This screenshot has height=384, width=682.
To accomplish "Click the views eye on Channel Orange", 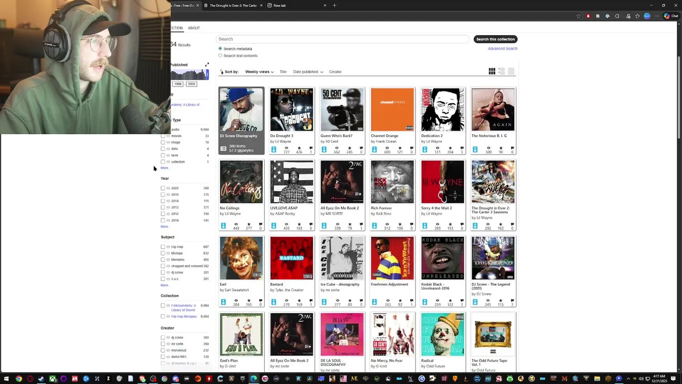I will [x=387, y=148].
